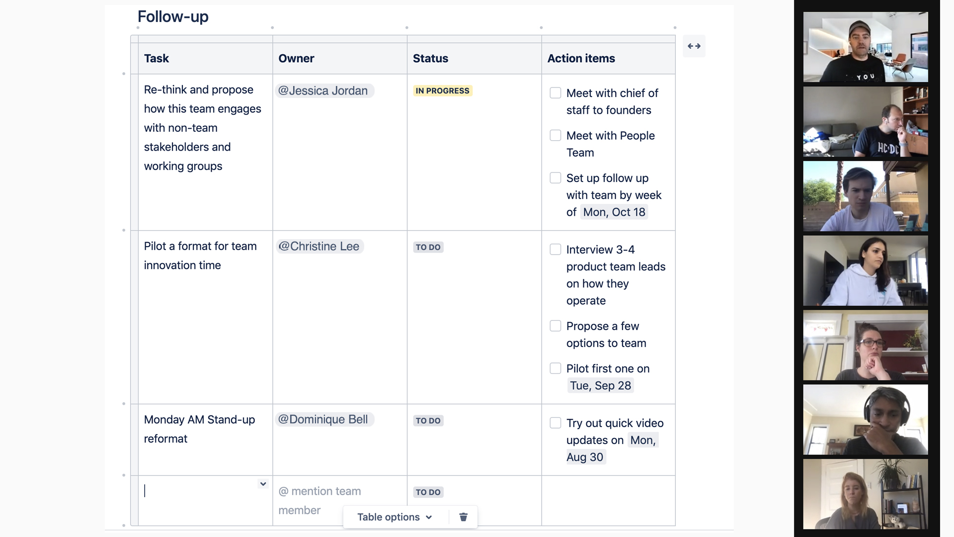Click the horizontal resize icon

point(694,46)
